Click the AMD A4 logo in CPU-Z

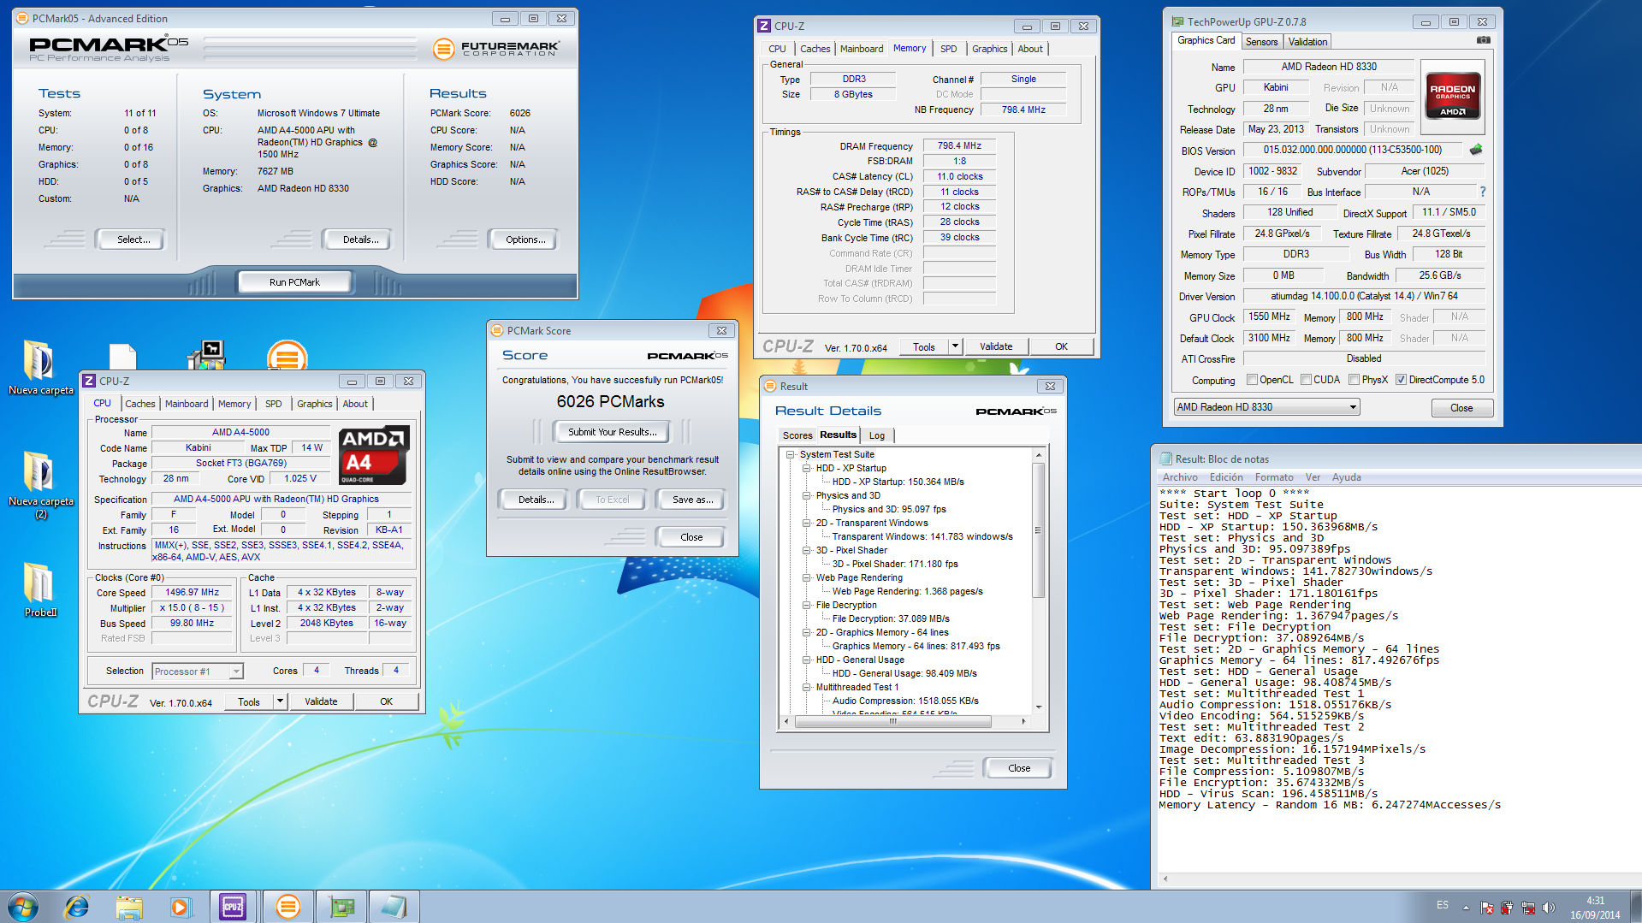click(373, 455)
